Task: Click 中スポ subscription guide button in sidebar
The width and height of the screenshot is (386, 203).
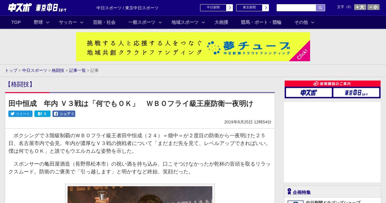Action: point(309,93)
